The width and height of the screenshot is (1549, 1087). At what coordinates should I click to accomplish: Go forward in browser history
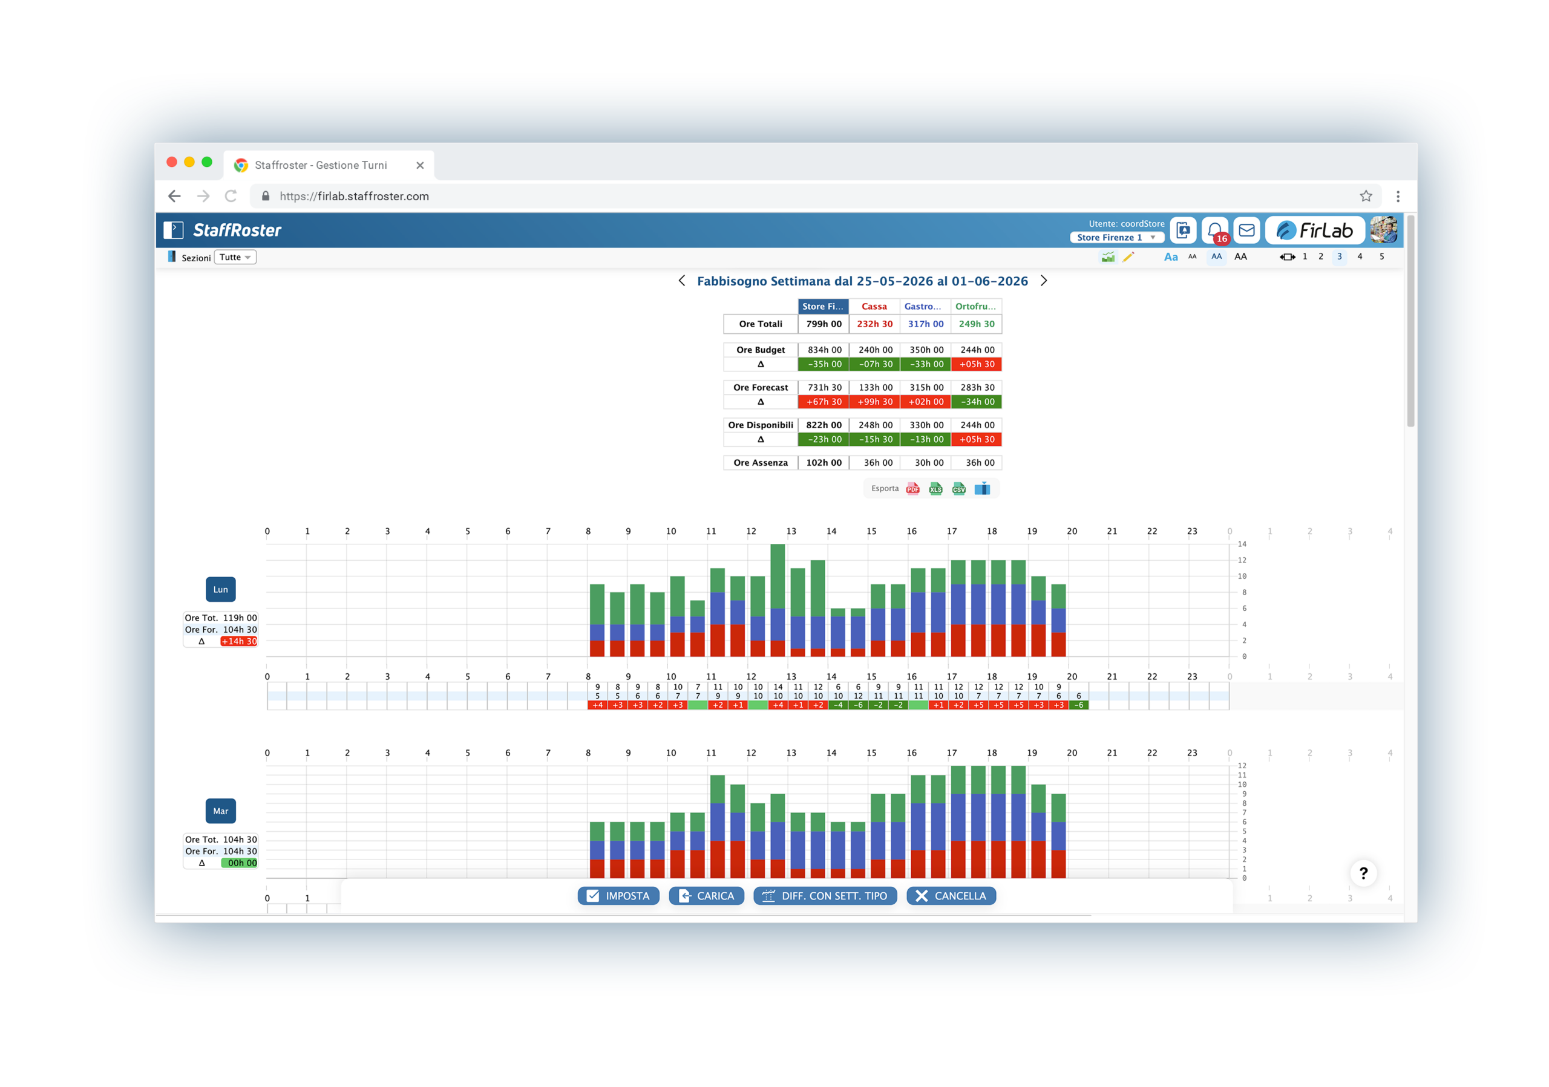203,196
